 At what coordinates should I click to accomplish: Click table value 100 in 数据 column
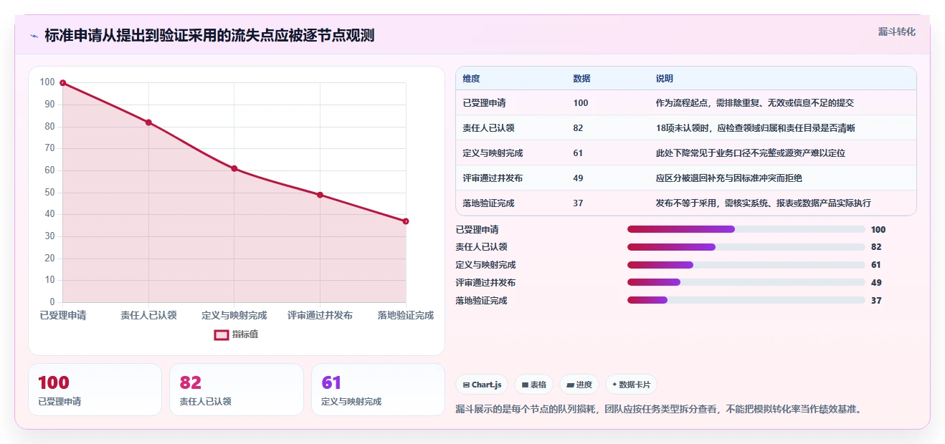581,103
